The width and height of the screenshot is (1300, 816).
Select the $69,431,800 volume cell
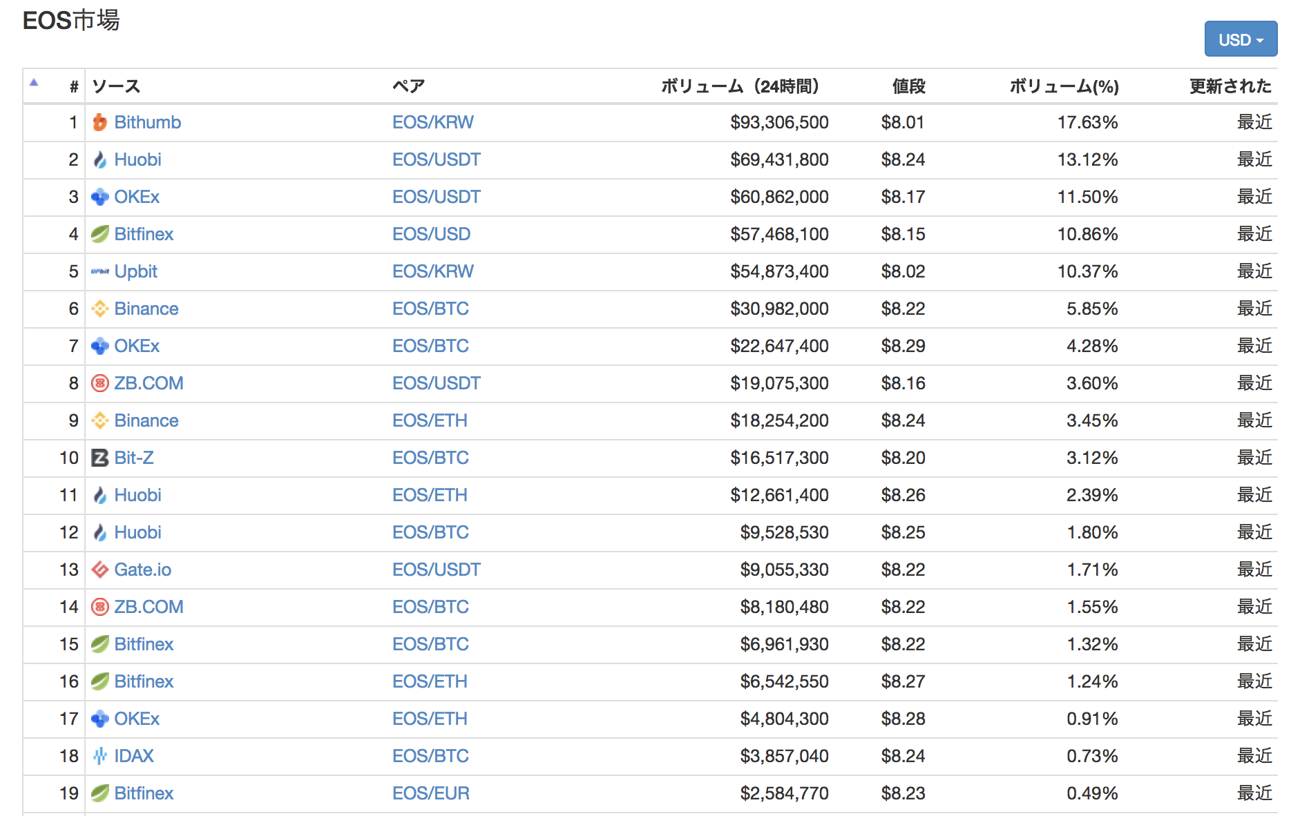779,159
